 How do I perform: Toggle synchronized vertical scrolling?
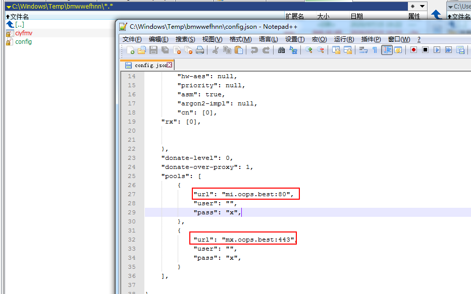(336, 50)
